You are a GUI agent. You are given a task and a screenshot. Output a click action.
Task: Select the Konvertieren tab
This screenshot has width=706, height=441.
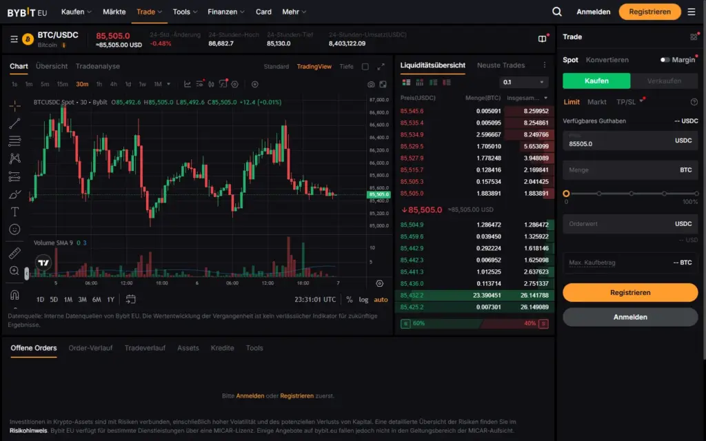pyautogui.click(x=607, y=60)
